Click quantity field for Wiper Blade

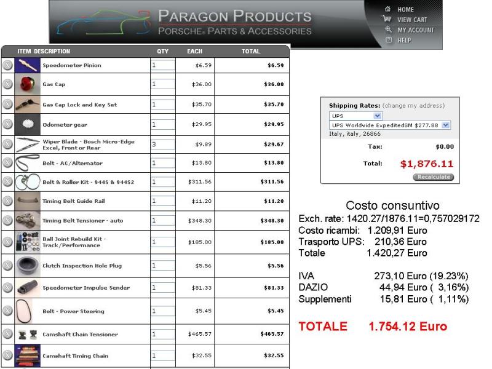tap(163, 145)
